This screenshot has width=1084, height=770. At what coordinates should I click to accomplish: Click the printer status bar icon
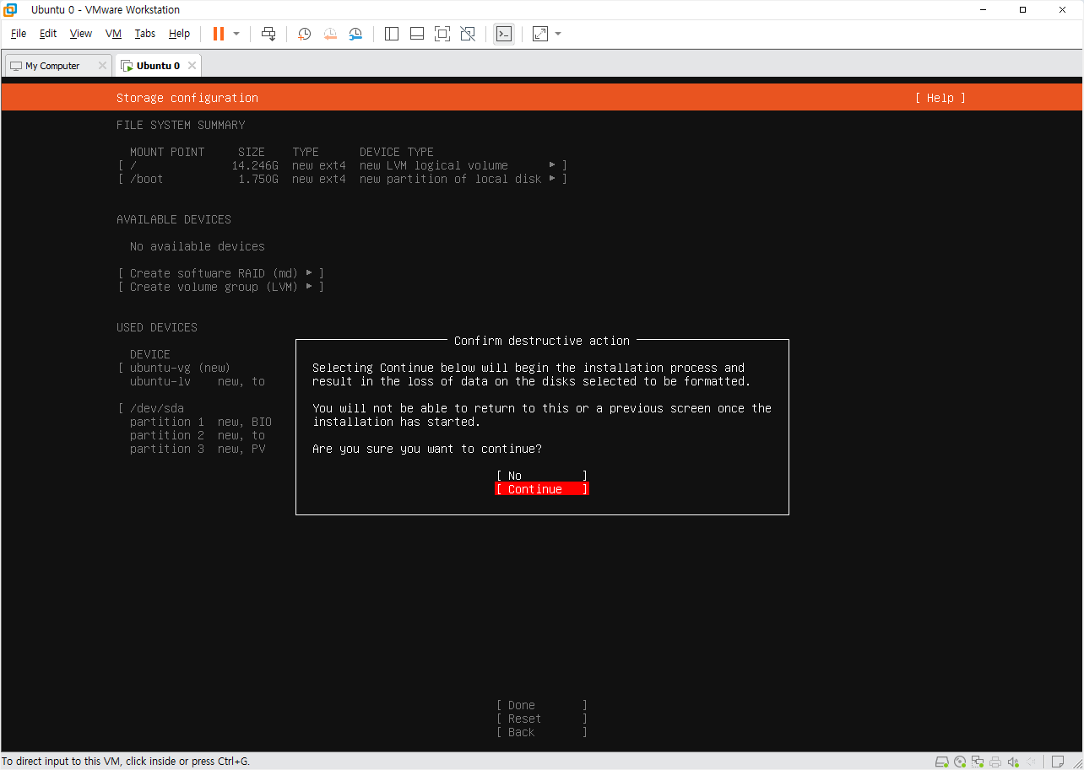click(996, 762)
